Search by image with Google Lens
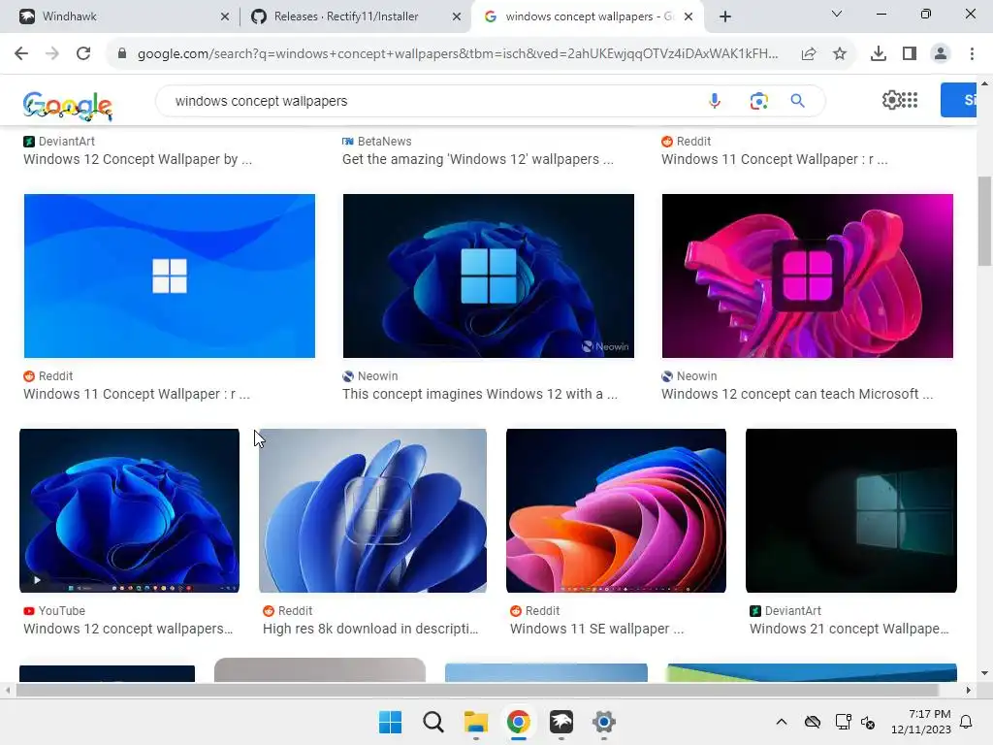Image resolution: width=993 pixels, height=745 pixels. pos(758,101)
